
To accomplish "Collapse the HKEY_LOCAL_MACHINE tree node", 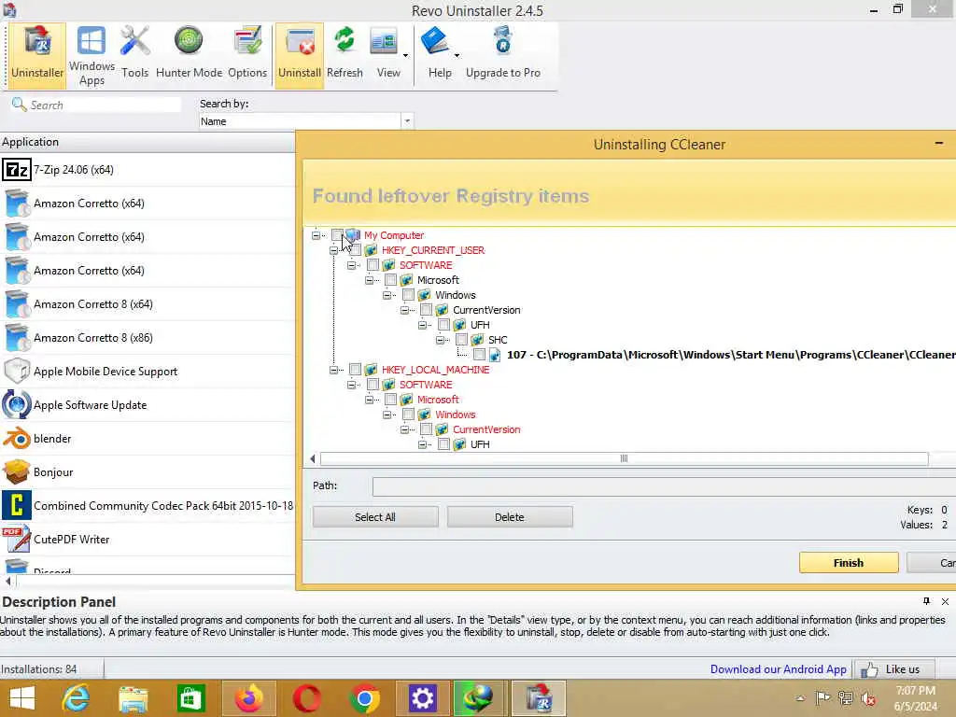I will [x=333, y=370].
